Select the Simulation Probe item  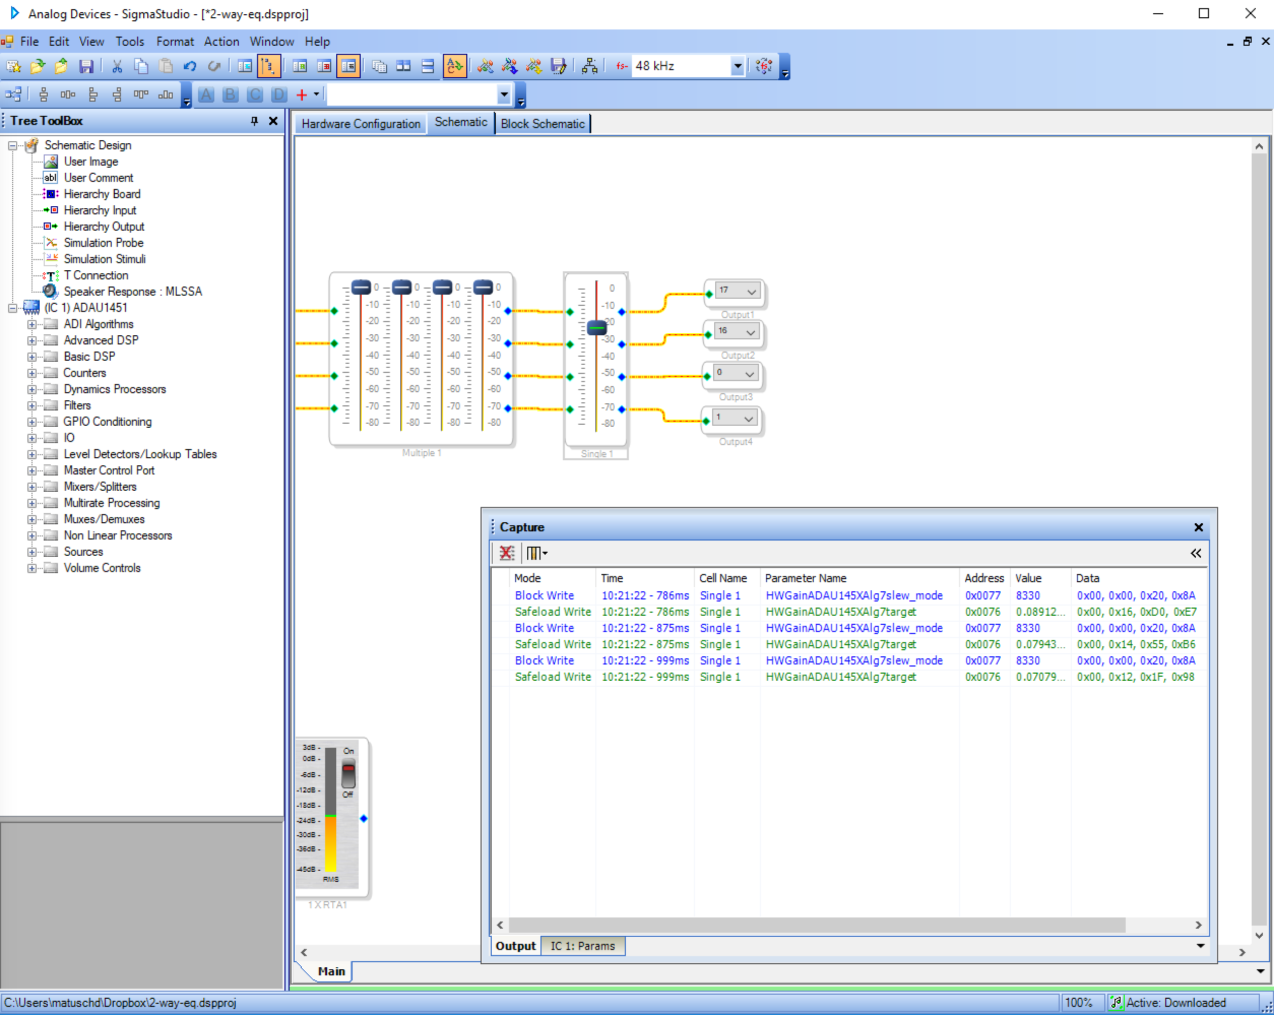[104, 243]
